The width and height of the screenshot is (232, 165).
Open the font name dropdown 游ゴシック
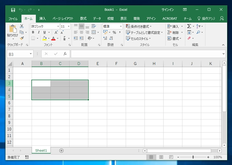click(58, 26)
